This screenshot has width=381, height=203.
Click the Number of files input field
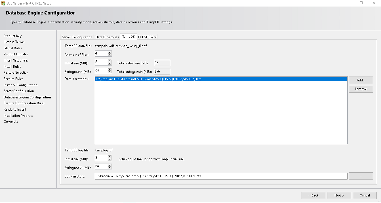click(101, 54)
